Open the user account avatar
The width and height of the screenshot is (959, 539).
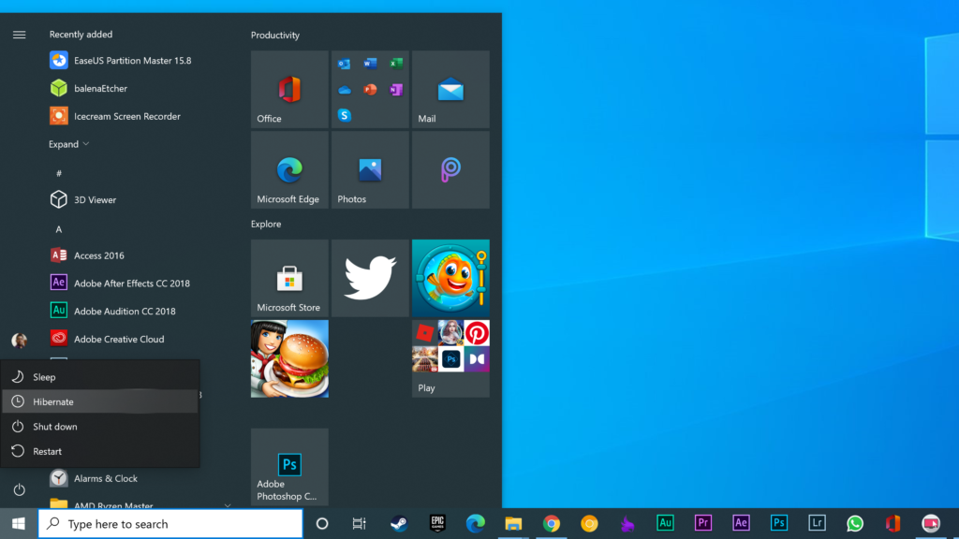[19, 341]
